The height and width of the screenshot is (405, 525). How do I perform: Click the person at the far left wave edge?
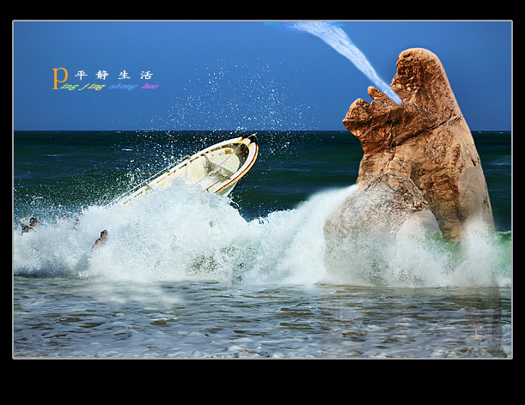point(29,225)
